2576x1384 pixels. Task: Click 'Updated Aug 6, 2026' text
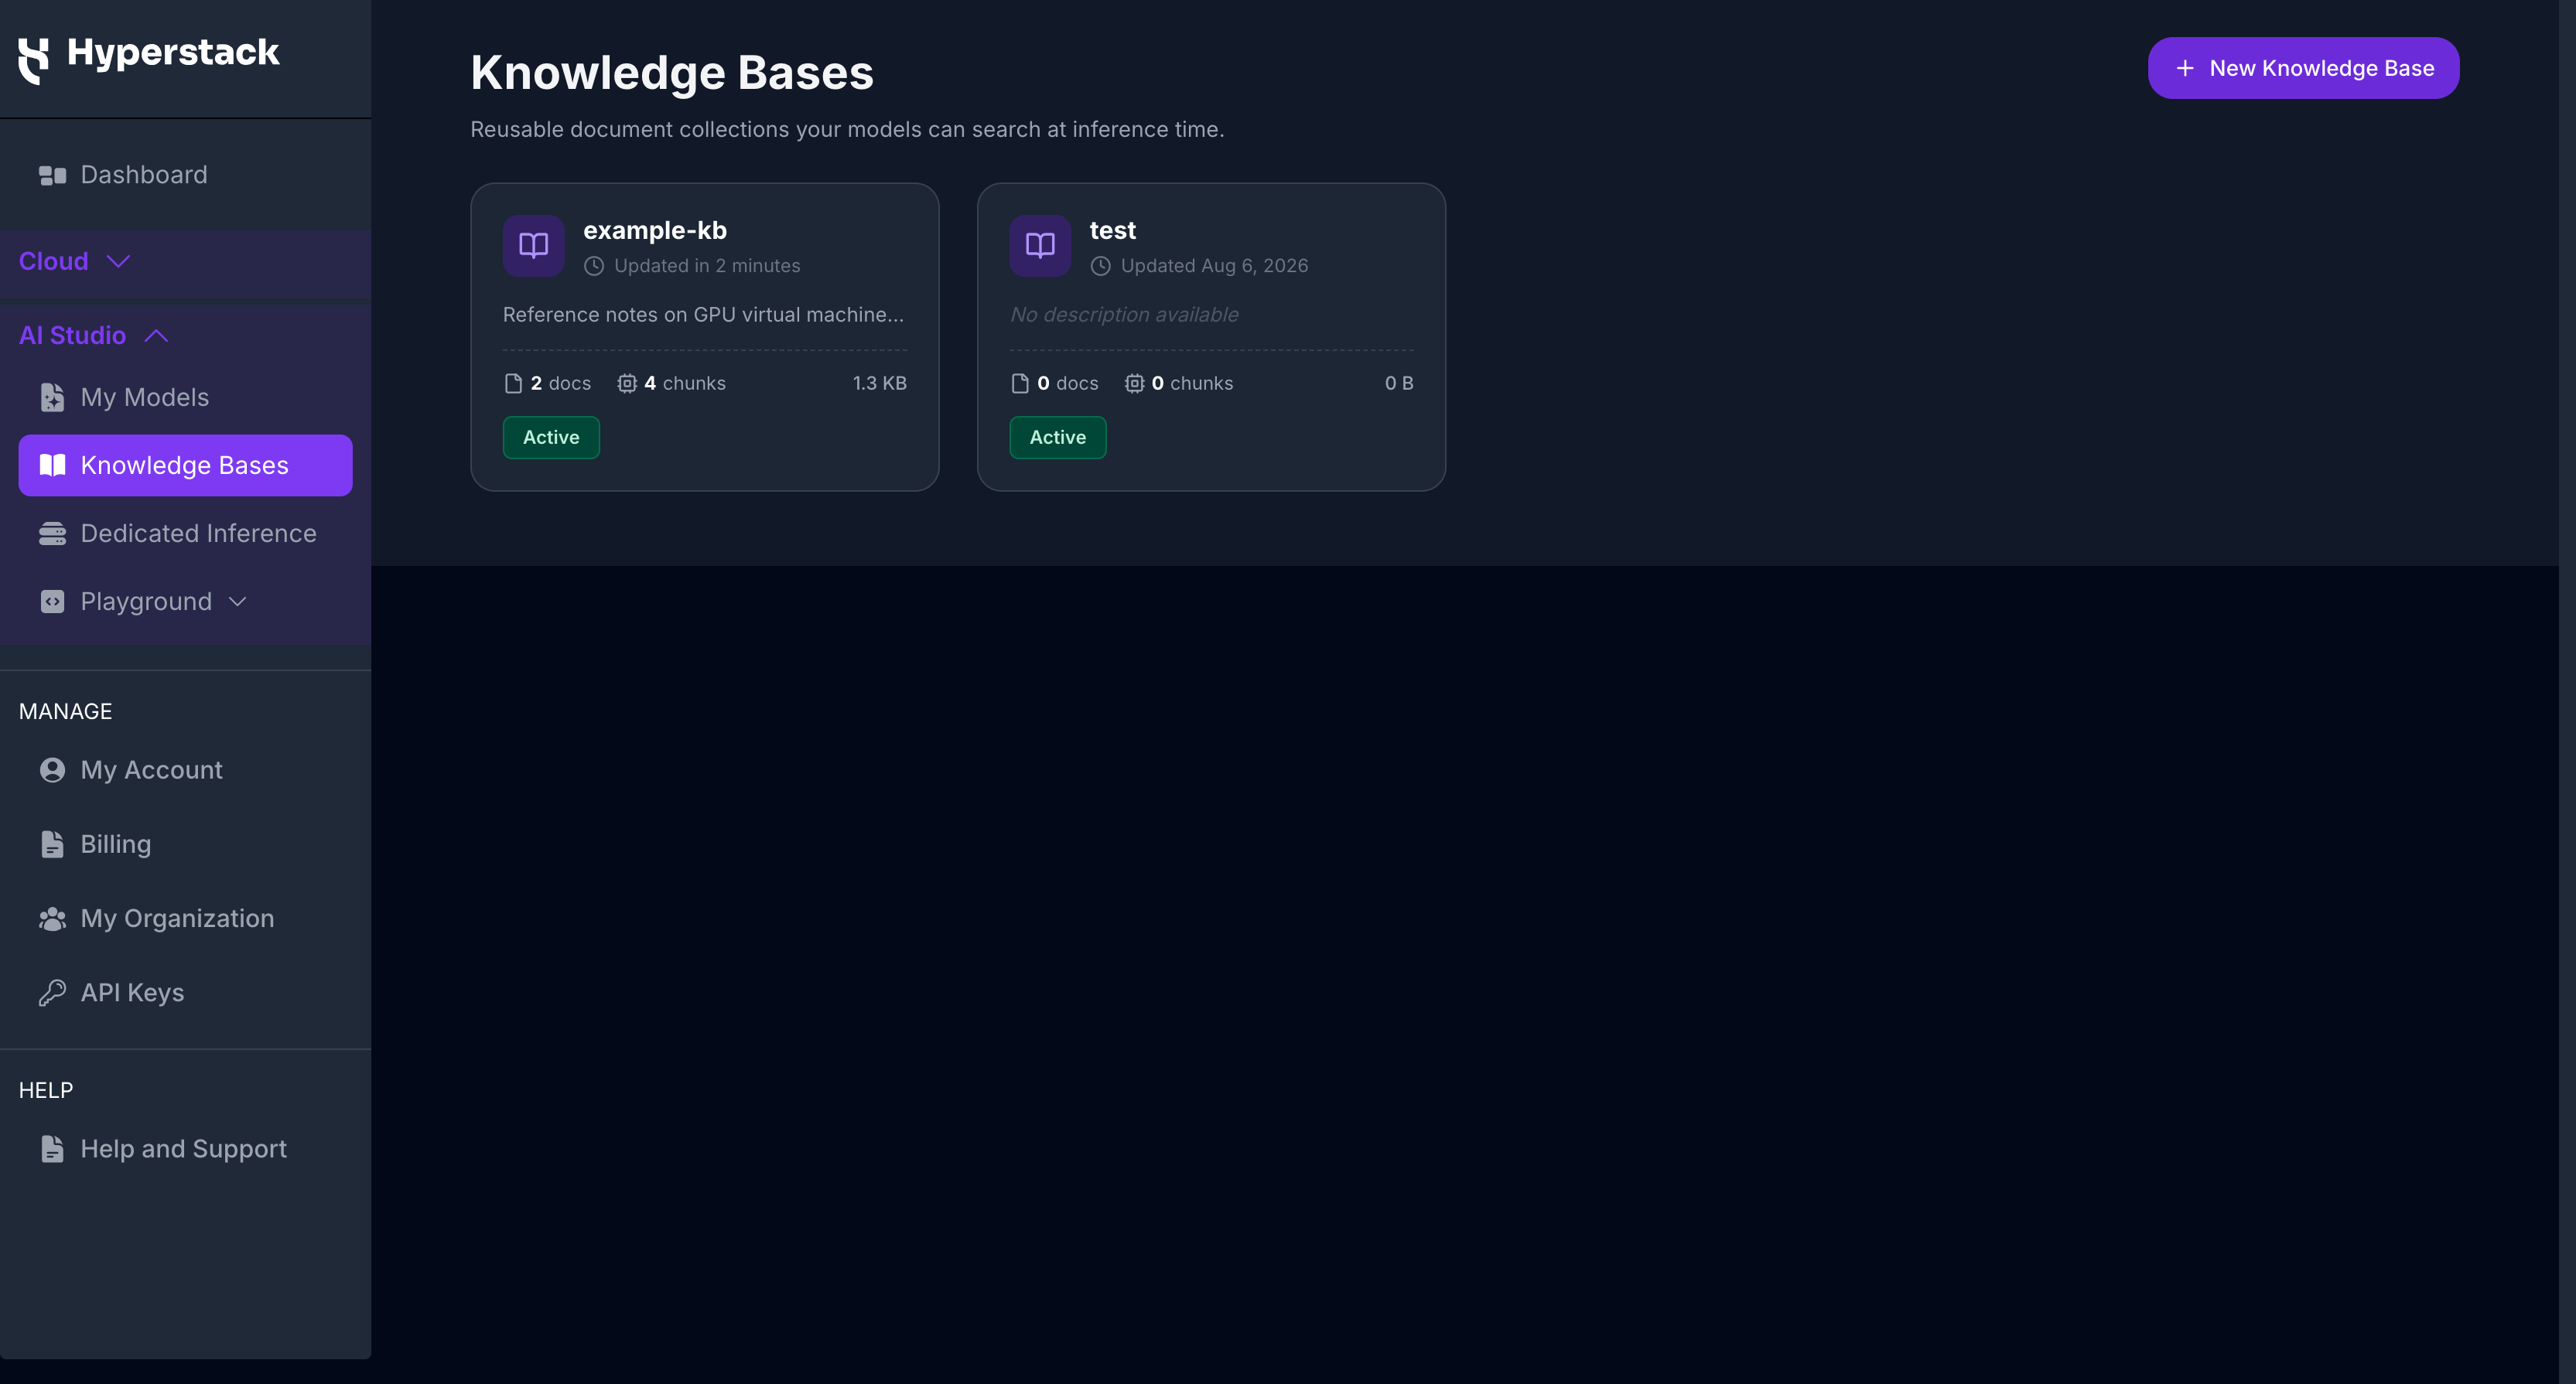coord(1214,266)
